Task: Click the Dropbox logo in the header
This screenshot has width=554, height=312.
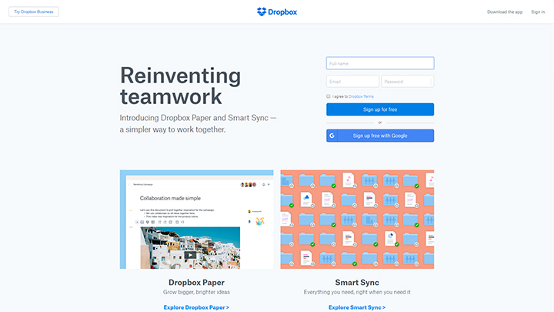Action: (276, 12)
